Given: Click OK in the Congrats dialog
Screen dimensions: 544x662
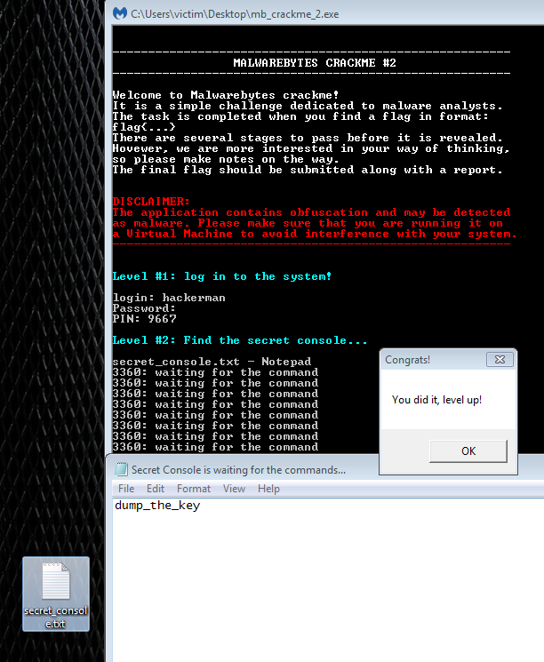Looking at the screenshot, I should [468, 451].
